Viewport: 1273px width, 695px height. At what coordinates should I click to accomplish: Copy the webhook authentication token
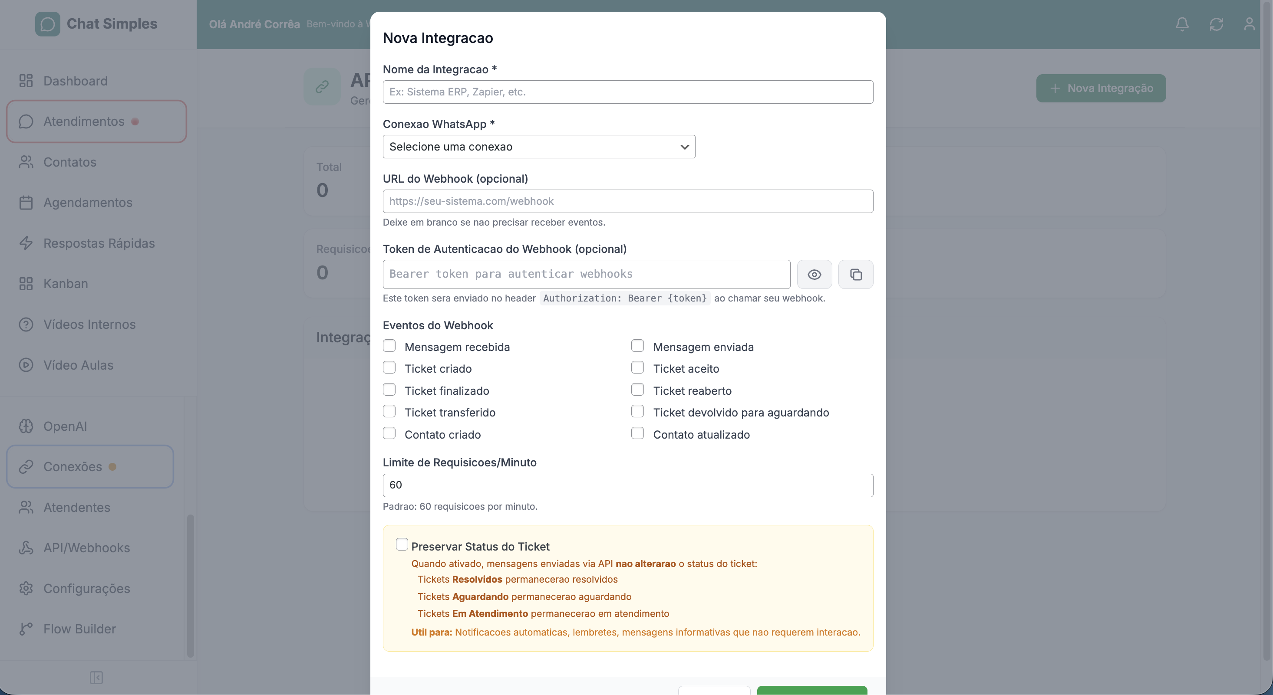(x=856, y=274)
